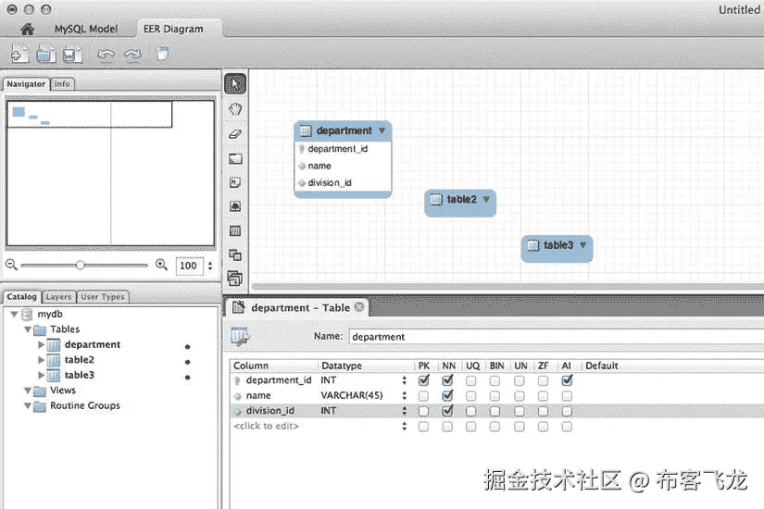
Task: Click the undo toolbar icon
Action: click(106, 54)
